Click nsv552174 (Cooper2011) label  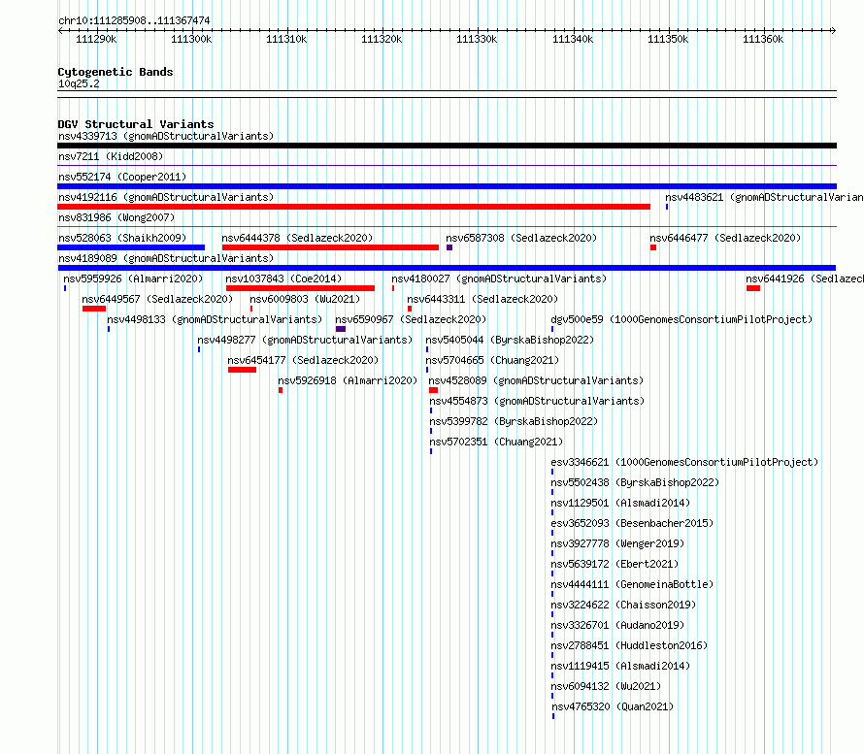click(x=122, y=177)
